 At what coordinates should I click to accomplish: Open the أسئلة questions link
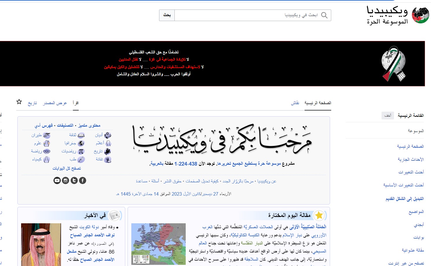[x=155, y=181]
